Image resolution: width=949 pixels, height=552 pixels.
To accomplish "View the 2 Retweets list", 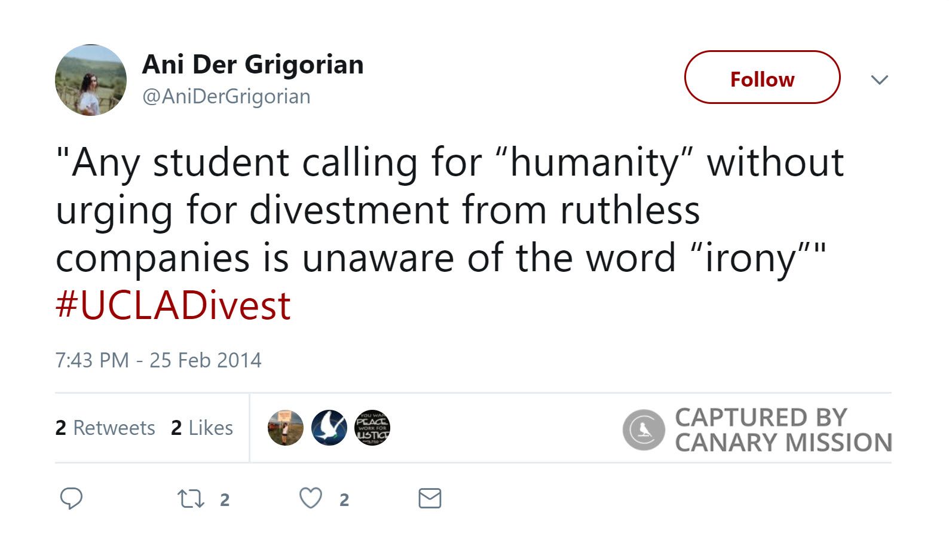I will pyautogui.click(x=105, y=428).
